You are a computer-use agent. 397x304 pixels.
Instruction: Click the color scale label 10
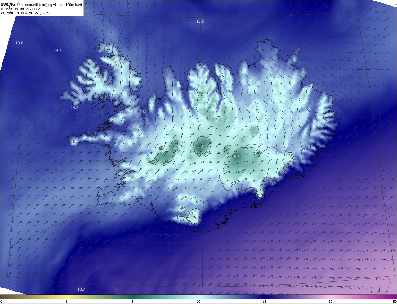pyautogui.click(x=198, y=302)
